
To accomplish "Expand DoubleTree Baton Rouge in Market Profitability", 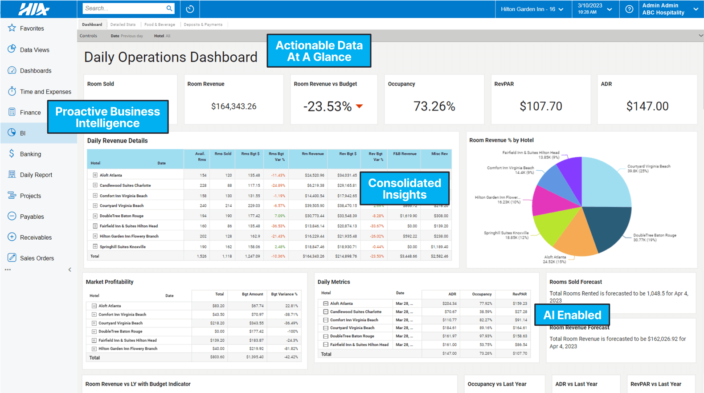I will pos(94,332).
